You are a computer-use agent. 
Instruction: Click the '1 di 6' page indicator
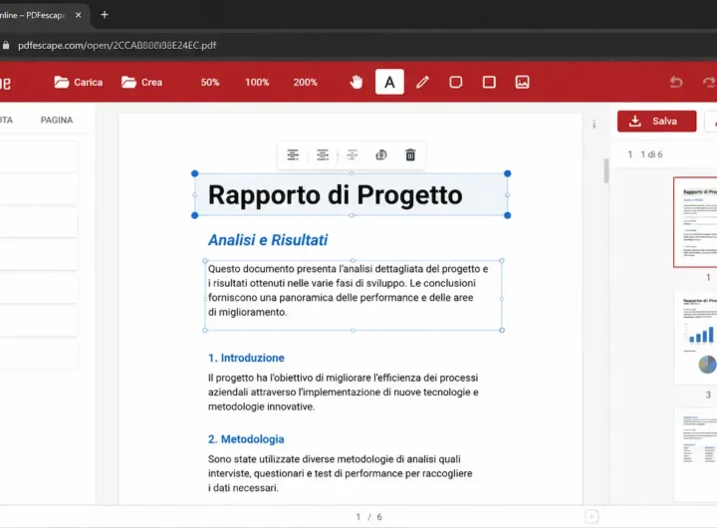pyautogui.click(x=651, y=154)
